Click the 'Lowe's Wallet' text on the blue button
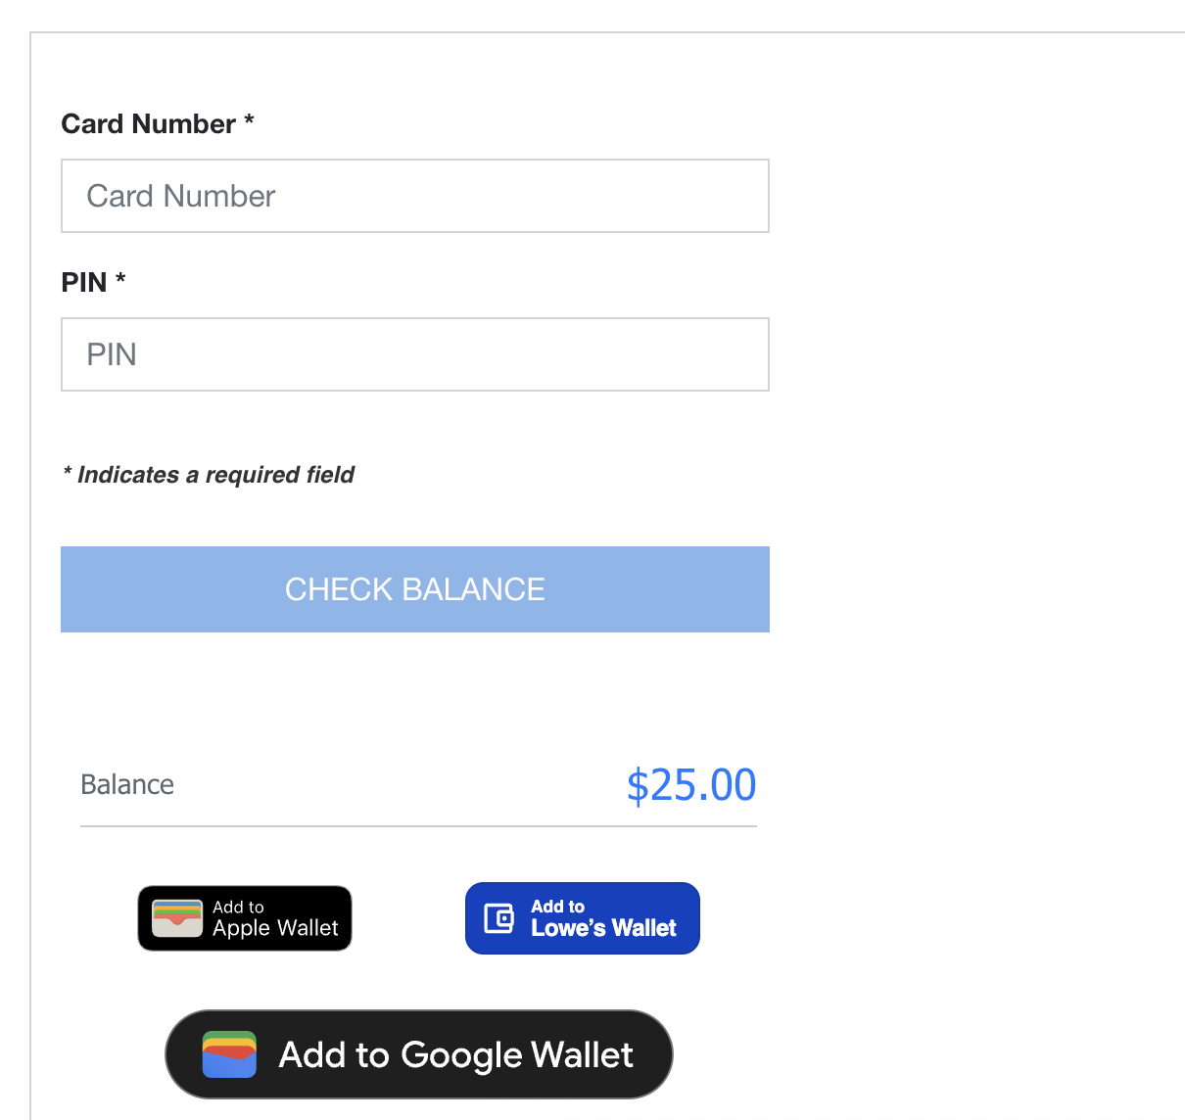Viewport: 1185px width, 1120px height. click(x=603, y=928)
